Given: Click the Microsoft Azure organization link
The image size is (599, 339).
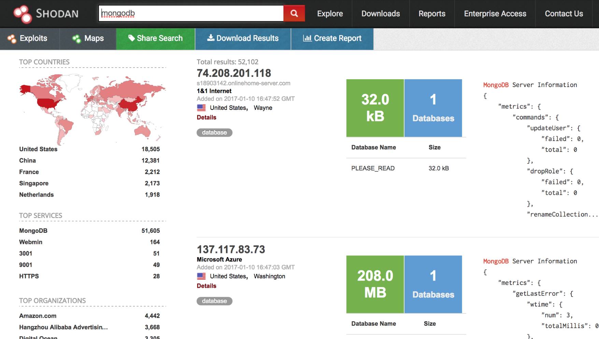Looking at the screenshot, I should [x=219, y=259].
